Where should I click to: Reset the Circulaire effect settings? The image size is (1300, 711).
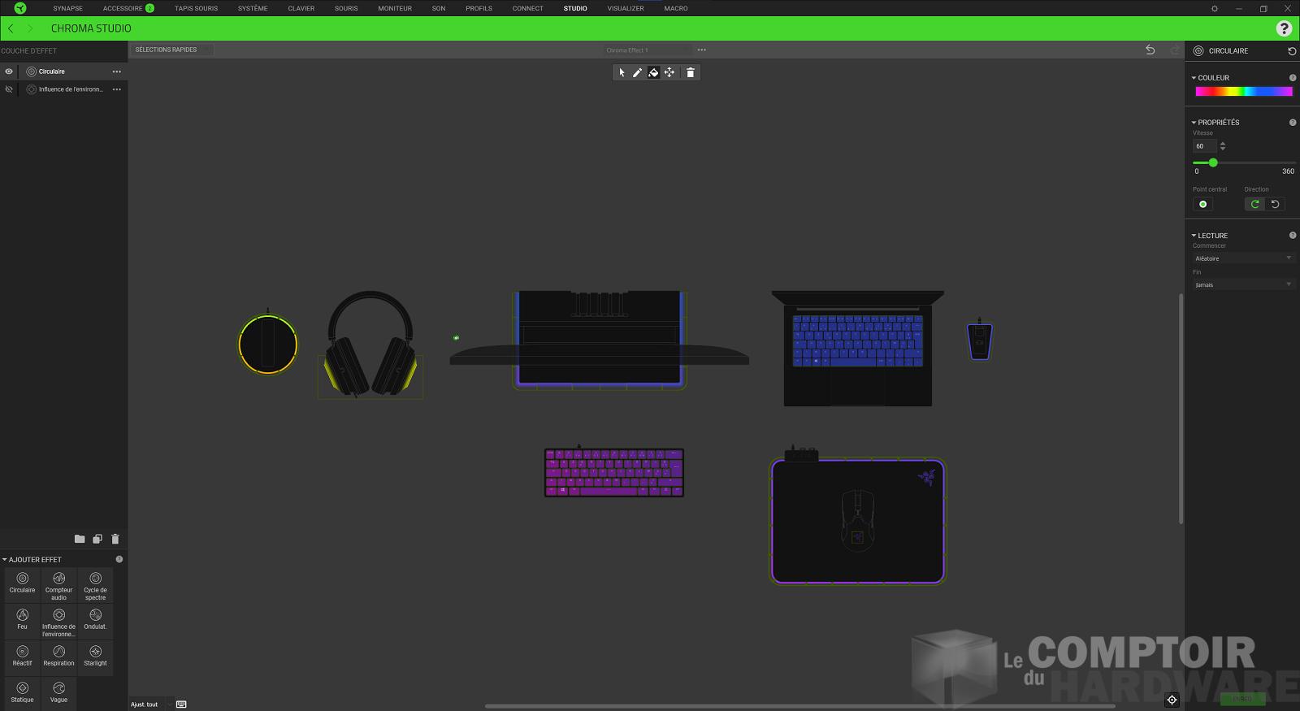coord(1292,50)
